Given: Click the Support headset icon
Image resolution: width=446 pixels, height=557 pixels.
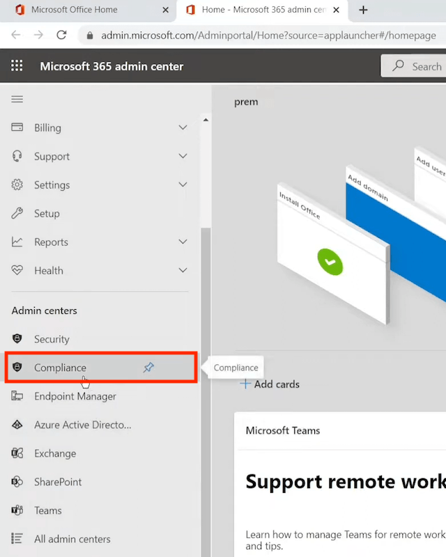Looking at the screenshot, I should click(17, 156).
